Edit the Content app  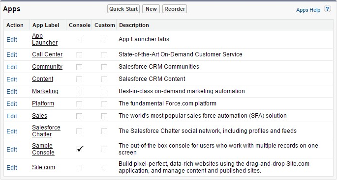(12, 79)
